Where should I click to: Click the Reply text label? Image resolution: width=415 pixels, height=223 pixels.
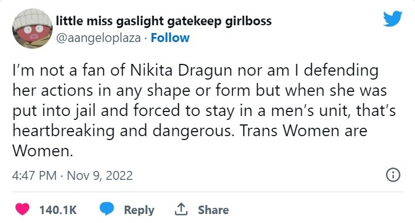pos(139,210)
